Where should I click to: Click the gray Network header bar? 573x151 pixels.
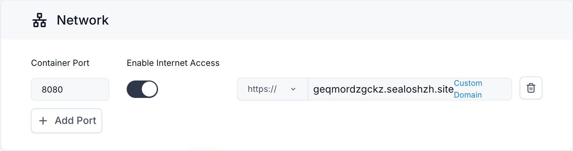point(320,20)
